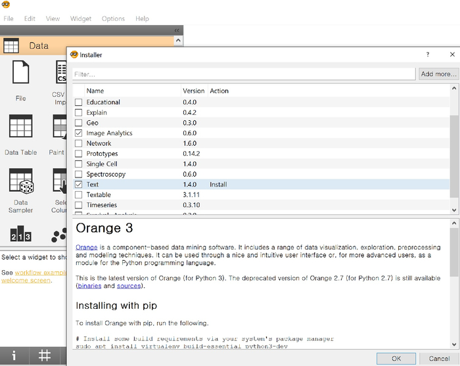The width and height of the screenshot is (460, 366).
Task: Uncheck the Text add-on checkbox
Action: tap(78, 185)
